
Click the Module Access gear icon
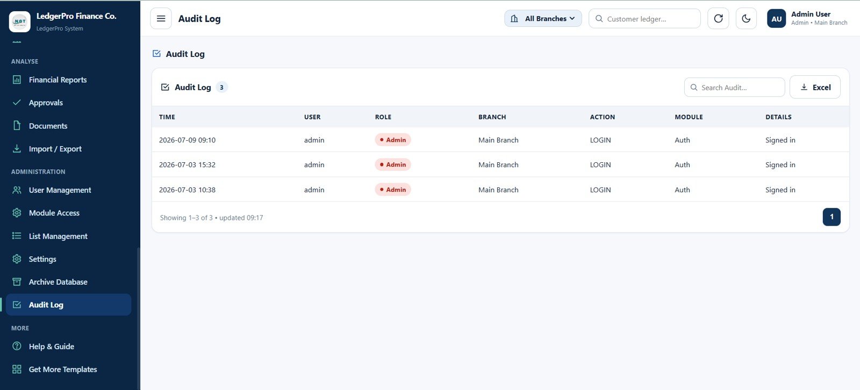pos(17,213)
